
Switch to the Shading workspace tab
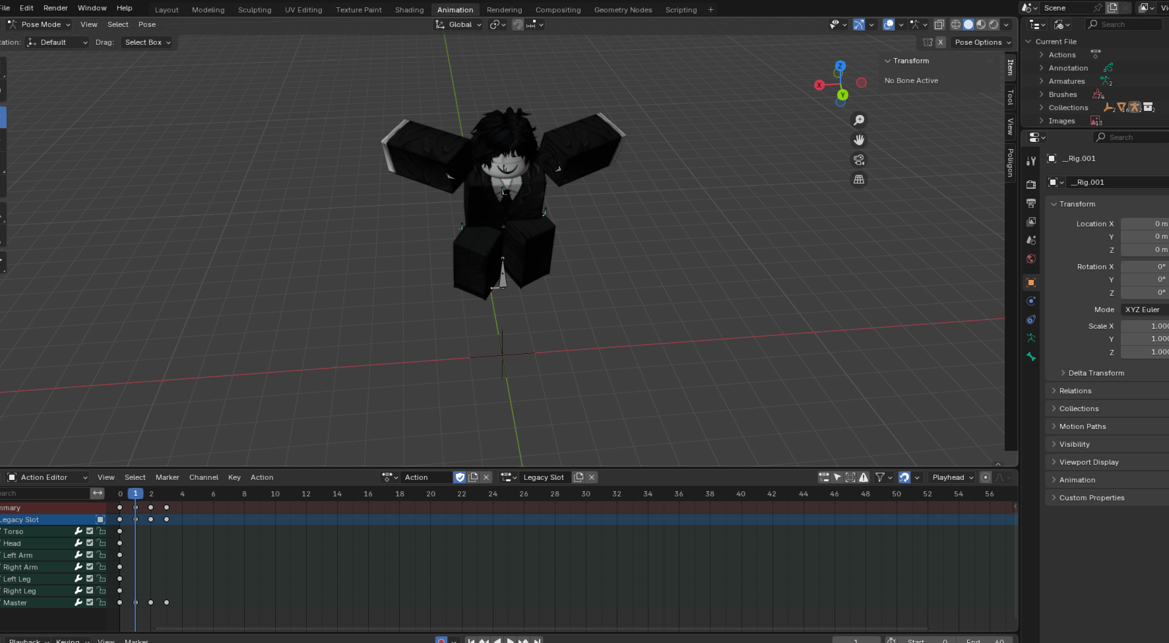[x=409, y=10]
